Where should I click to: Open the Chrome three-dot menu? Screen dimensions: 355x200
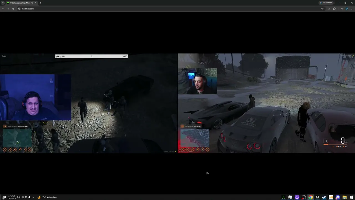352,9
